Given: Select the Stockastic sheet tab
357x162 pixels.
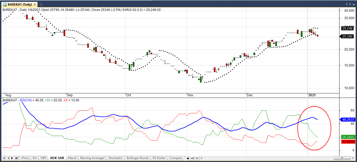Looking at the screenshot, I should pos(115,158).
